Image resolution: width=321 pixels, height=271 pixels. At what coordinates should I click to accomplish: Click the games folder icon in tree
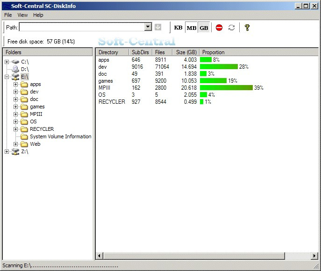click(x=24, y=107)
